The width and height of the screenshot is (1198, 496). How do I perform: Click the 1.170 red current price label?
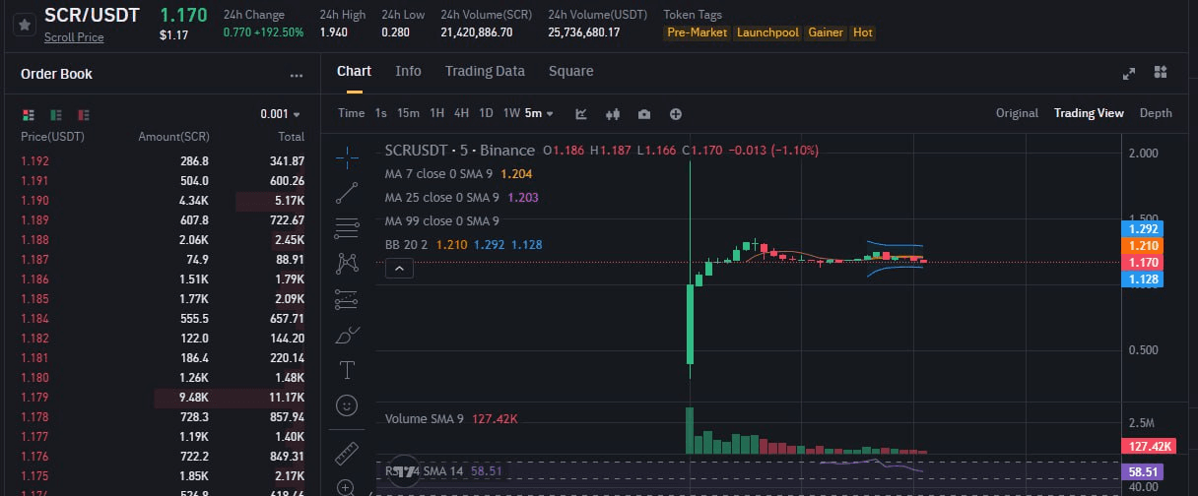(x=1145, y=263)
